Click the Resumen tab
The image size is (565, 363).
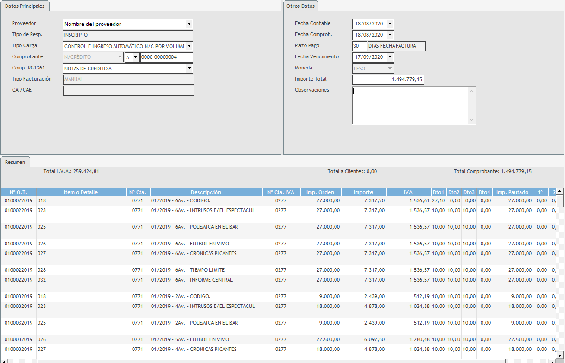tap(15, 163)
